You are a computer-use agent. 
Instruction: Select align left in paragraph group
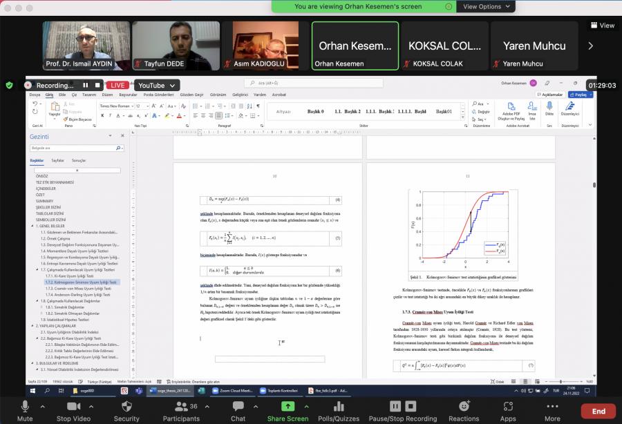tap(195, 116)
